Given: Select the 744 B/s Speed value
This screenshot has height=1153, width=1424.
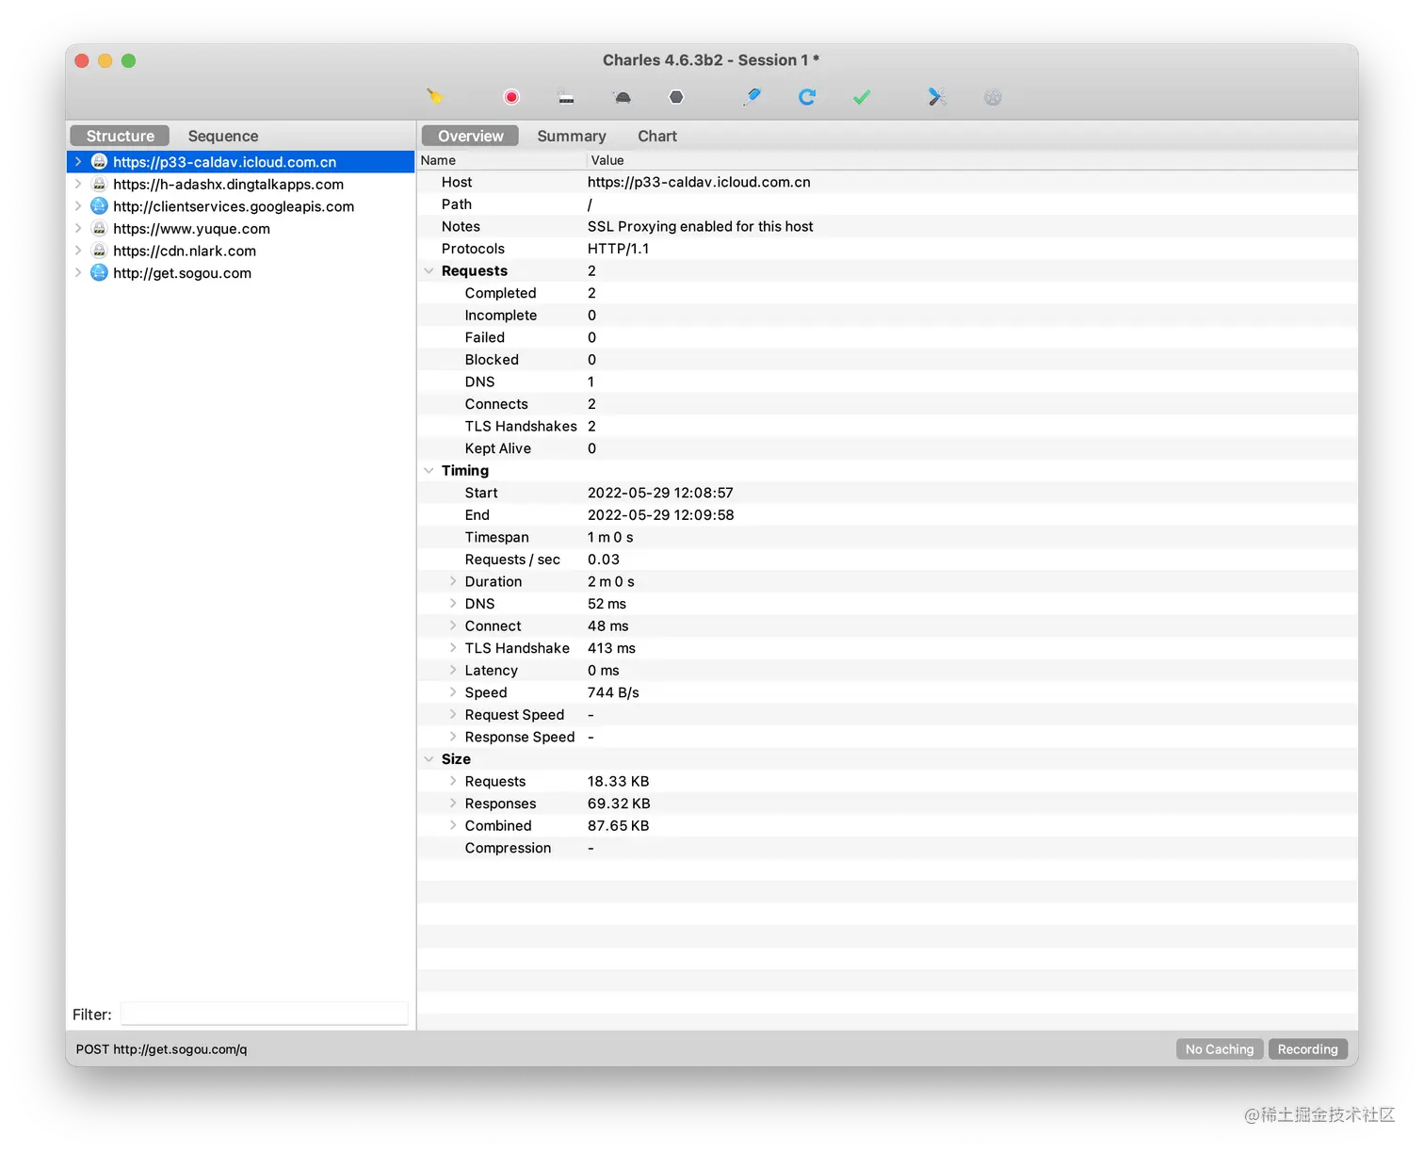Looking at the screenshot, I should coord(613,692).
